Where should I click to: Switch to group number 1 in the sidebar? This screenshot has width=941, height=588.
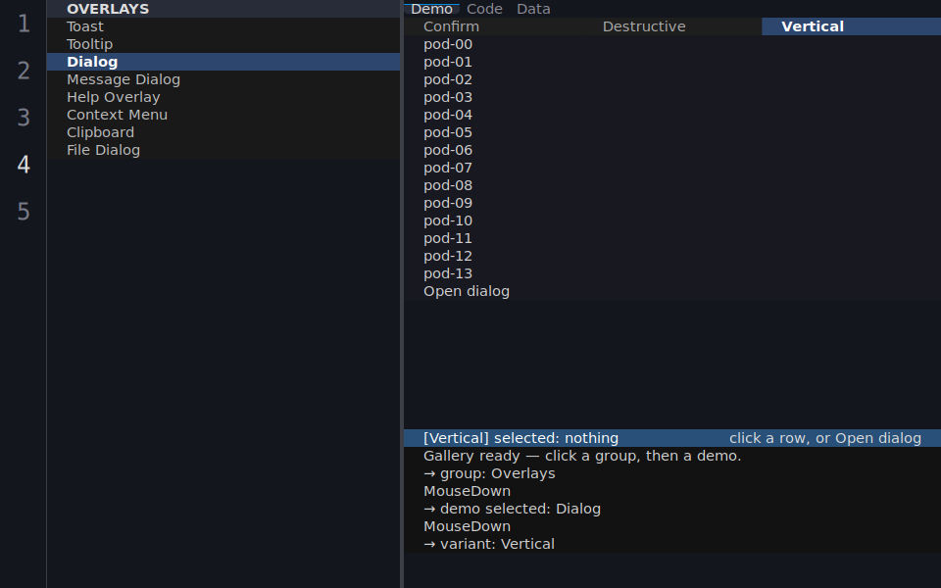[24, 24]
